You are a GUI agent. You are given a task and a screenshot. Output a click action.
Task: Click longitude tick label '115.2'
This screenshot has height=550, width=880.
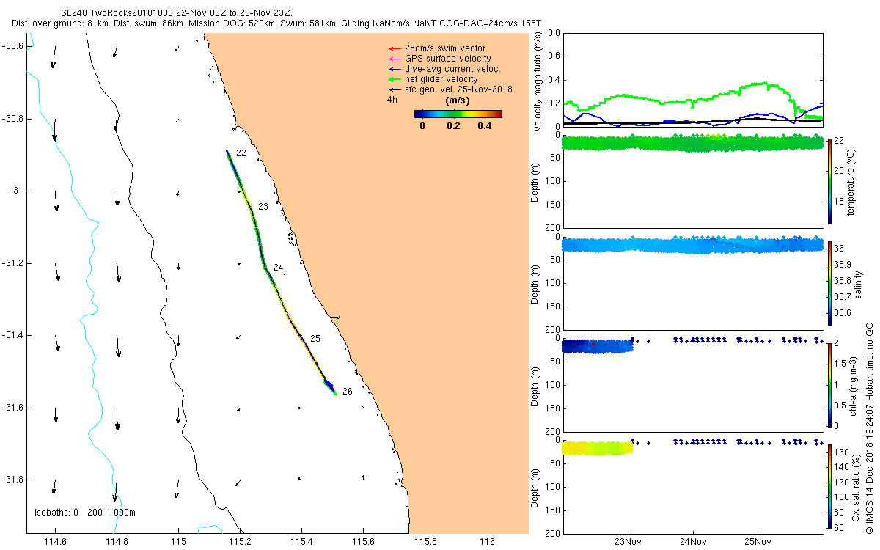240,542
